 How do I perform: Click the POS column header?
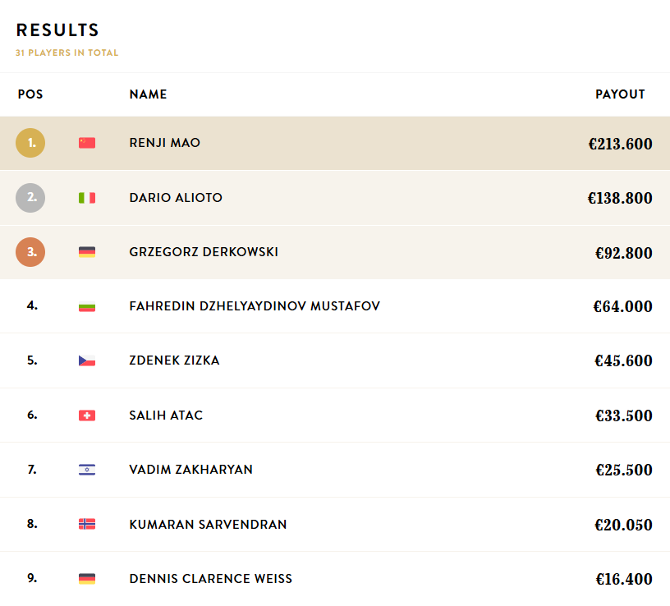tap(30, 94)
